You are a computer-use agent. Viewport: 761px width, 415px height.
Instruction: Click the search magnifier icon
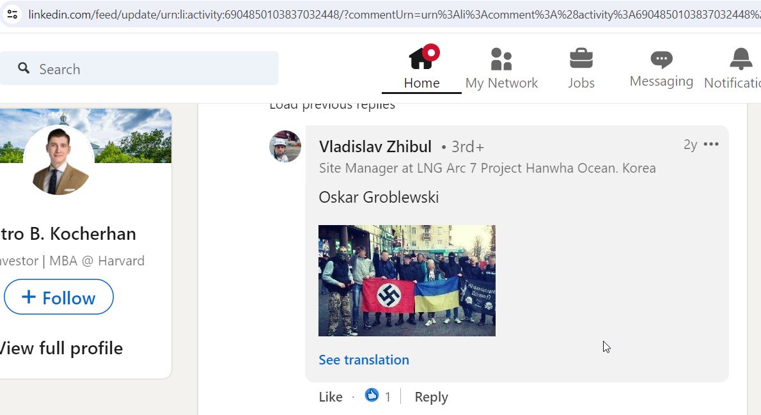tap(23, 68)
